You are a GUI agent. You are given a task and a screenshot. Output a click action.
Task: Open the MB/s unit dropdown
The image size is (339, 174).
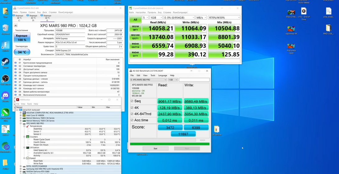[x=201, y=17]
